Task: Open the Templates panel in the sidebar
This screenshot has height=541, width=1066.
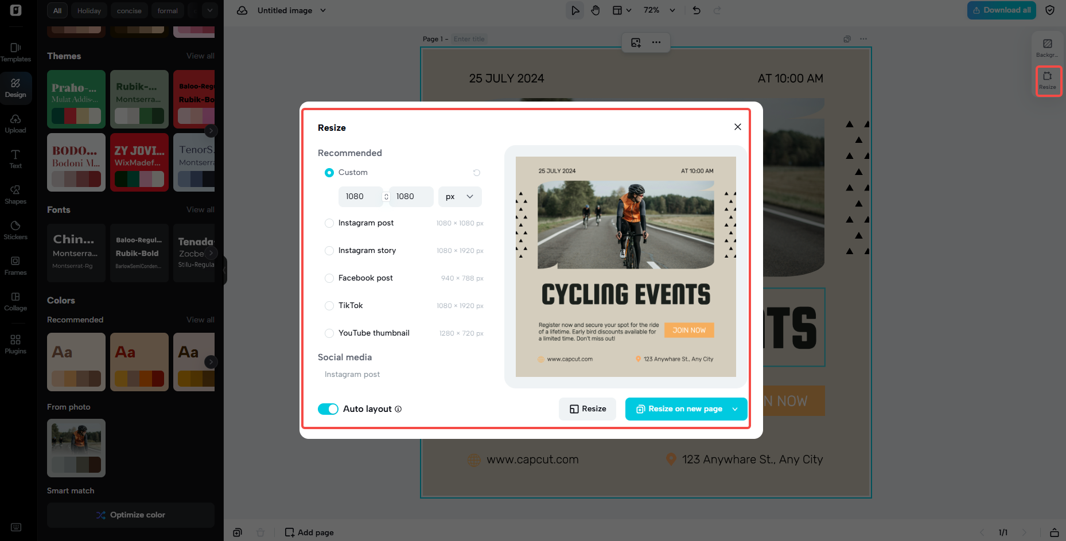Action: coord(15,52)
